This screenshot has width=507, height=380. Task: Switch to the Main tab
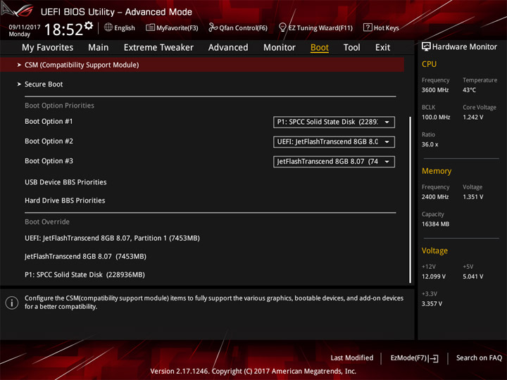(99, 48)
